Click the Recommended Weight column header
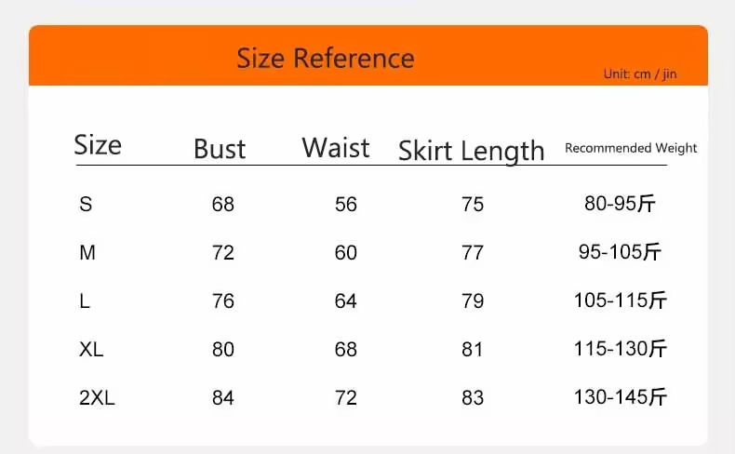Image resolution: width=735 pixels, height=454 pixels. pyautogui.click(x=631, y=148)
